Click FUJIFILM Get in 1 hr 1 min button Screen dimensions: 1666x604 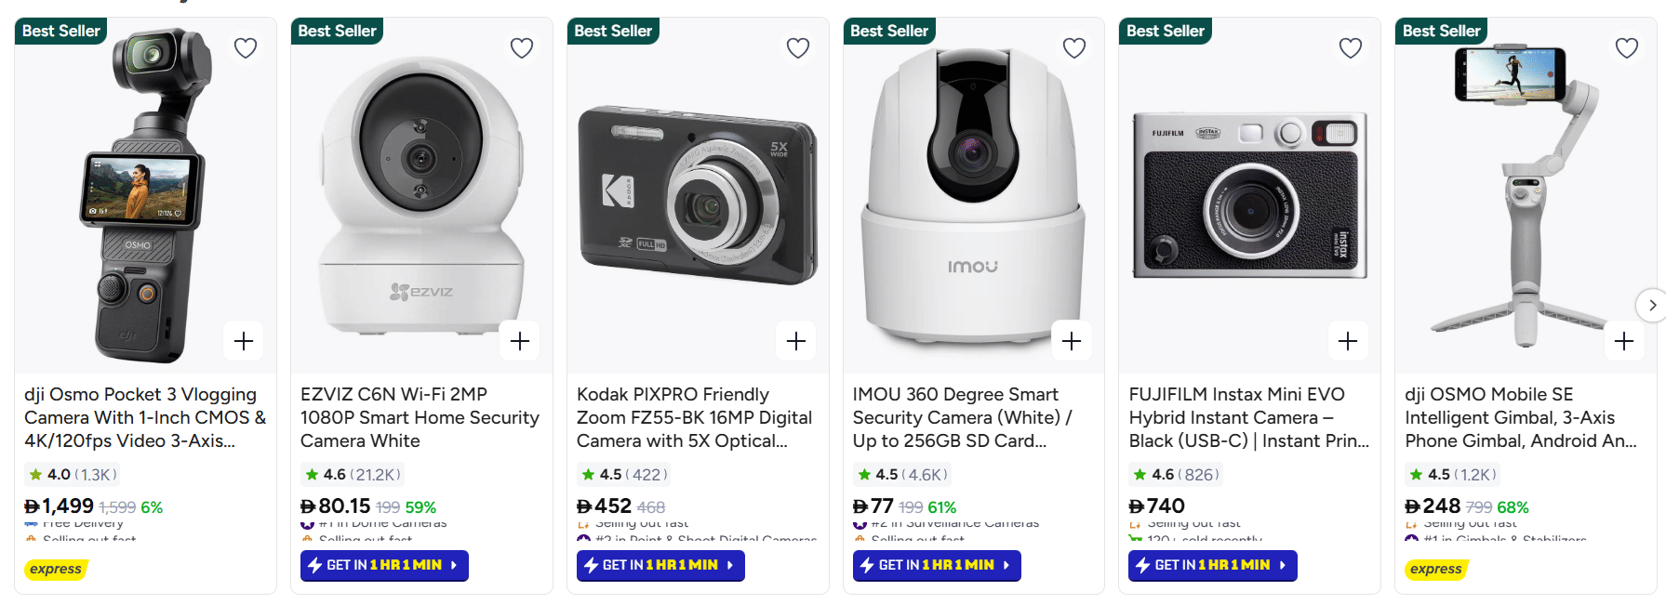pyautogui.click(x=1213, y=565)
